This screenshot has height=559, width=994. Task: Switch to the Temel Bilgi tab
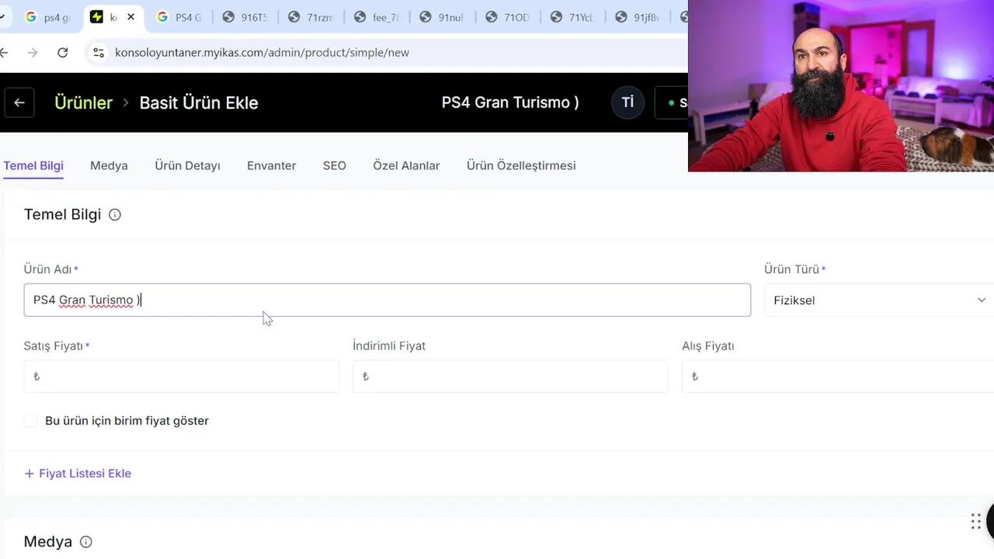33,165
